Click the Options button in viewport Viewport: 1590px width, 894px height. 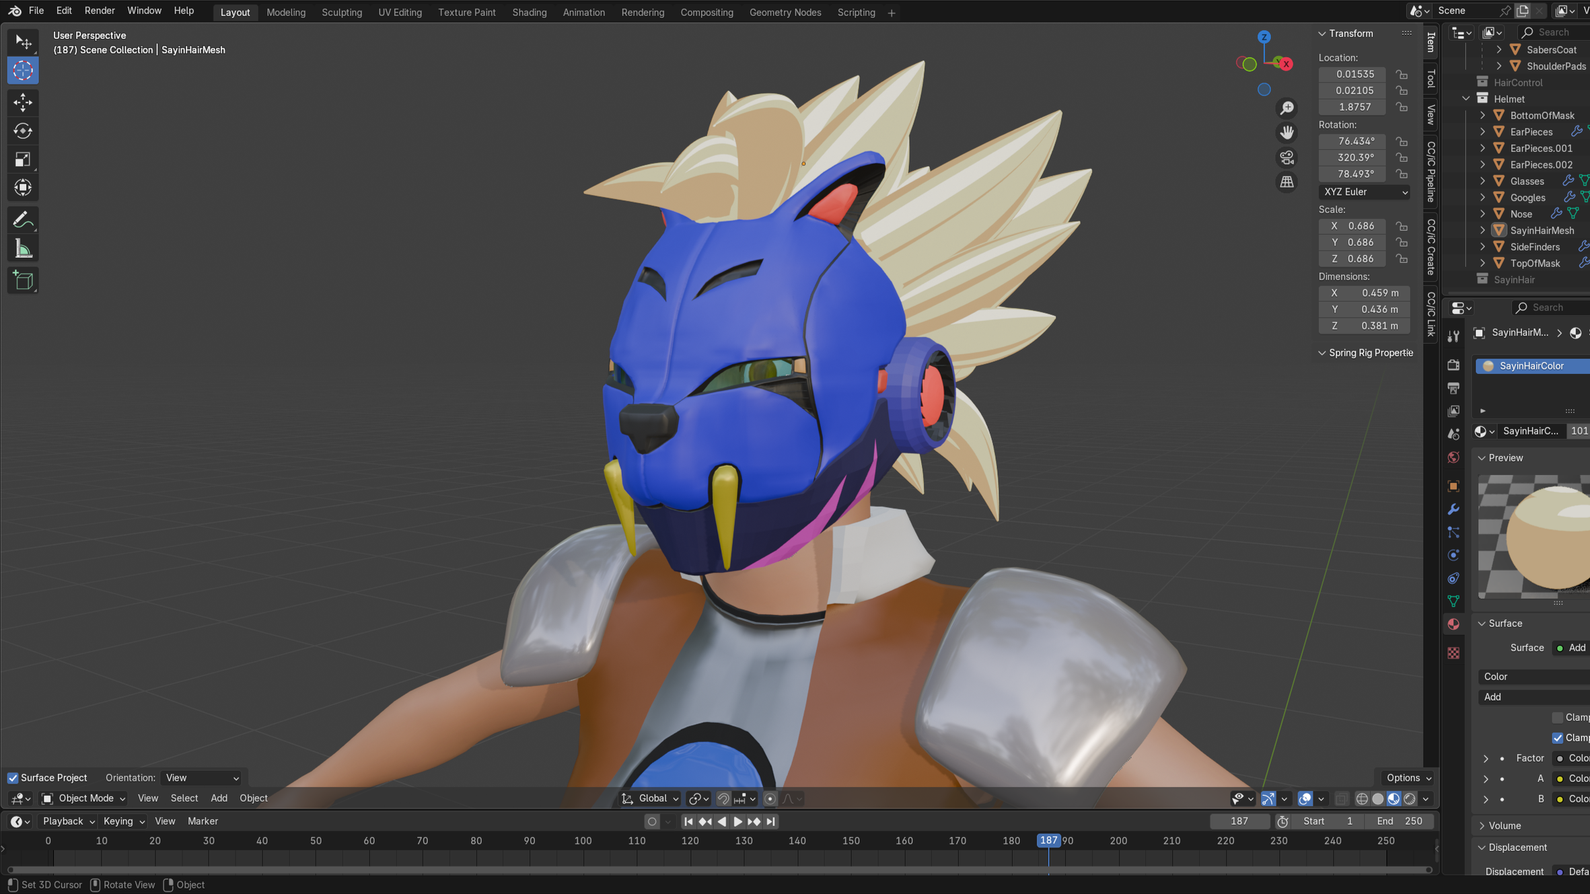tap(1408, 778)
